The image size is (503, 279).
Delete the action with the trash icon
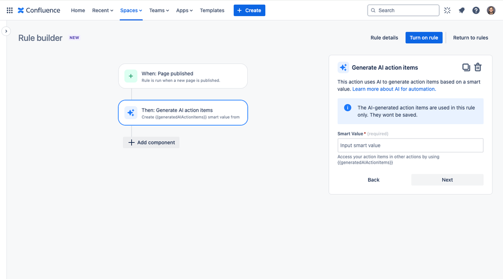click(x=478, y=67)
